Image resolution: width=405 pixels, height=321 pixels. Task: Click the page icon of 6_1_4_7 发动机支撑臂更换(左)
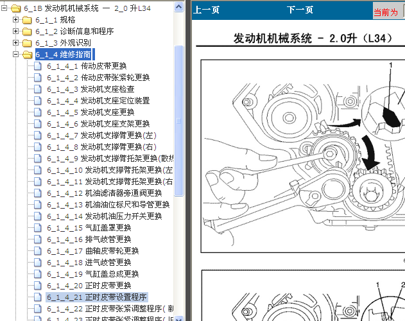[38, 135]
